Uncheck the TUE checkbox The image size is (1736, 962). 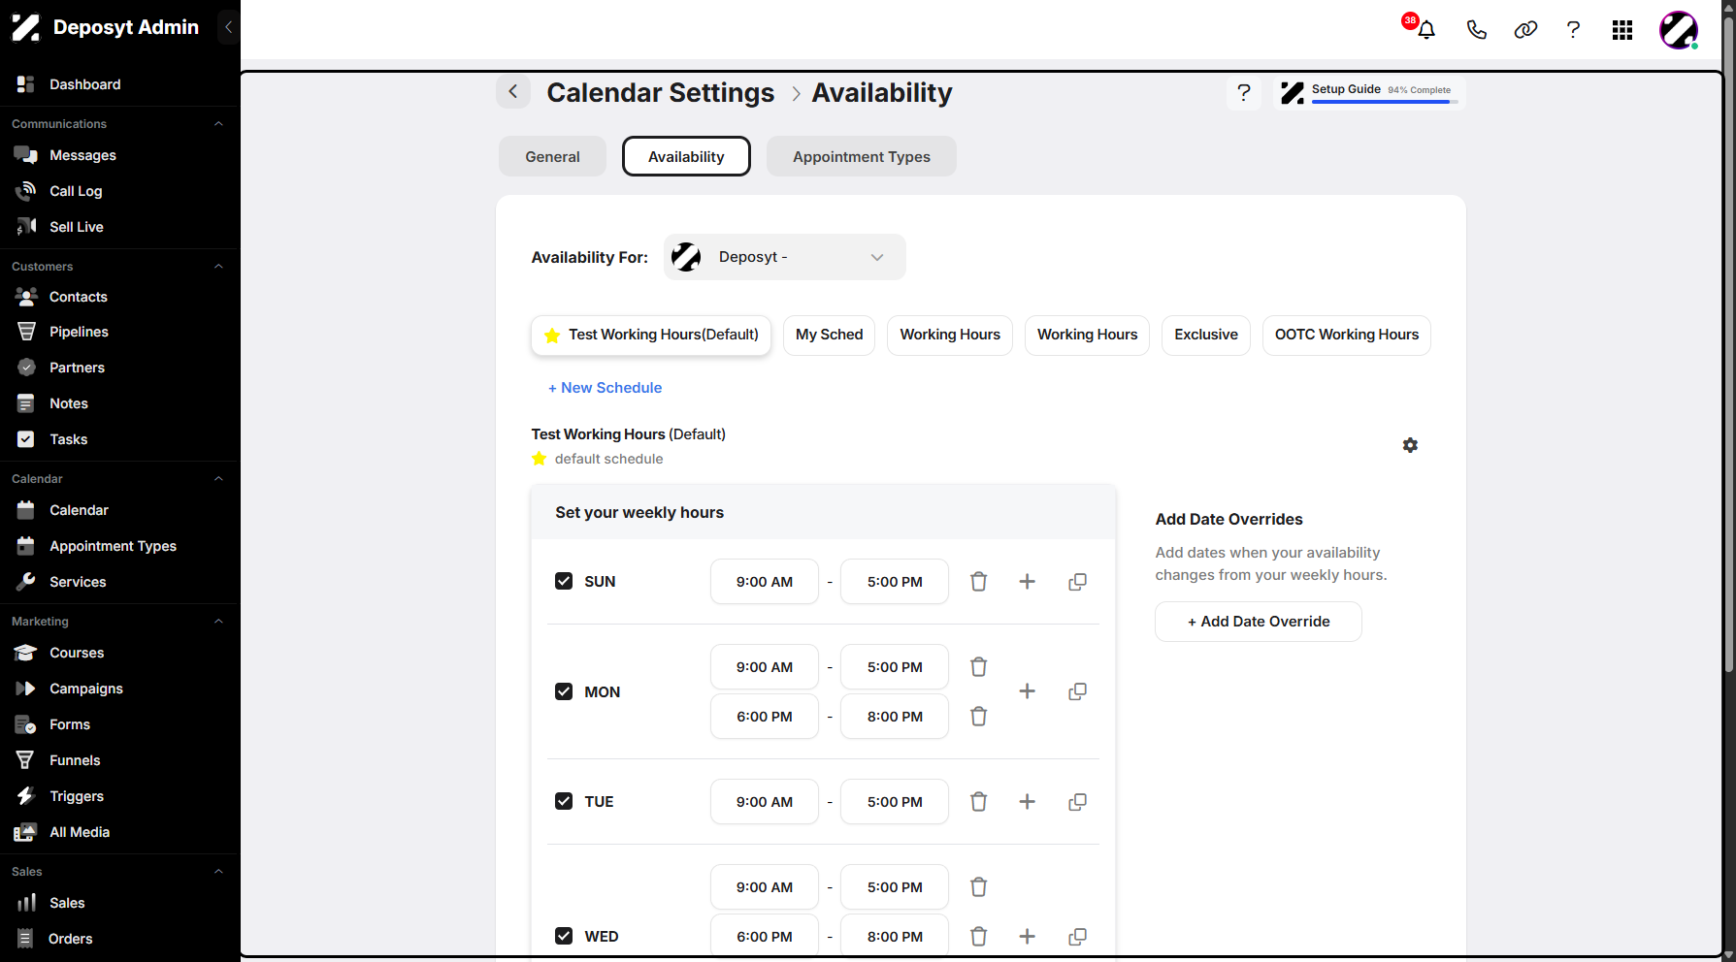tap(564, 801)
